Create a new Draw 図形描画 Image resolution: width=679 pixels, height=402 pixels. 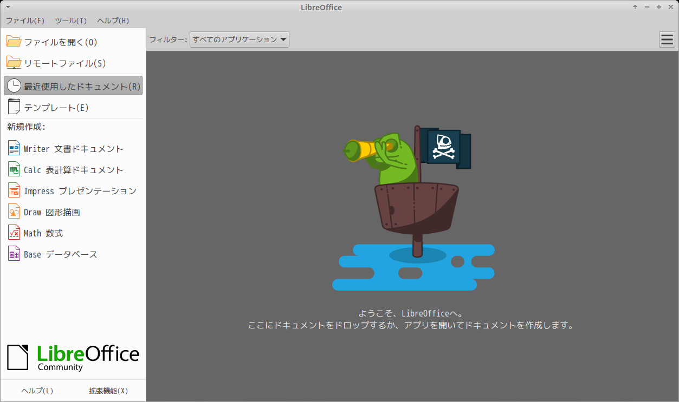coord(73,212)
